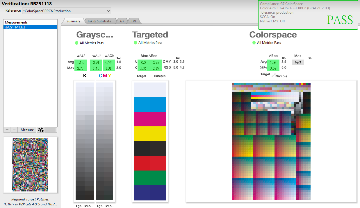Click the grip handle beside the dots button
The width and height of the screenshot is (360, 208).
[56, 130]
